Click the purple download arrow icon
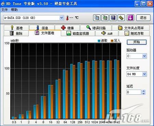Image resolution: width=154 pixels, height=126 pixels. 130,18
